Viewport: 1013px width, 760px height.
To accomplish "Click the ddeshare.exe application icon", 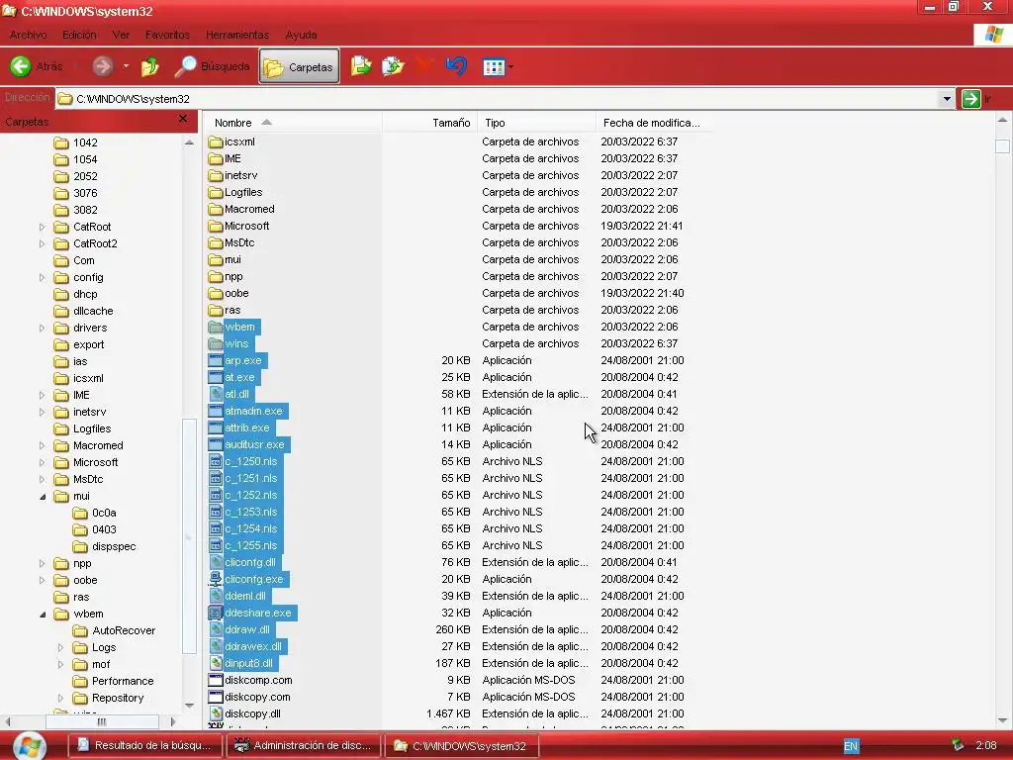I will (x=215, y=613).
